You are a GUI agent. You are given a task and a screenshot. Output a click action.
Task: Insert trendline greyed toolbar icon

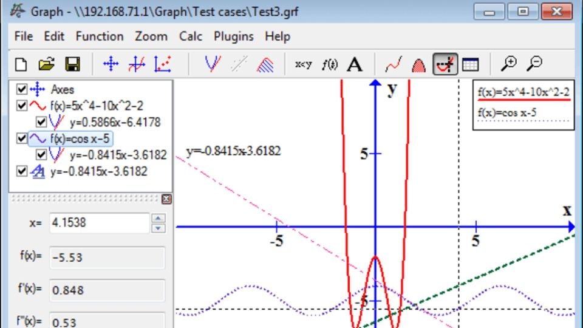click(x=239, y=64)
